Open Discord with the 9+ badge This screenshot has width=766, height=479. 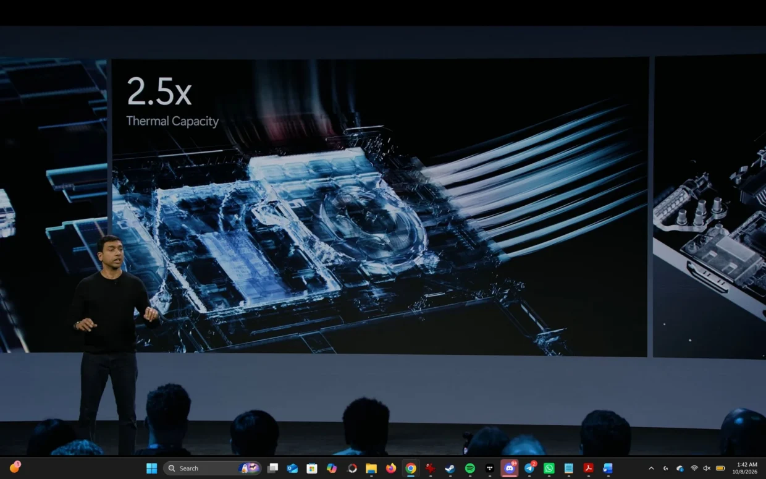(x=510, y=468)
